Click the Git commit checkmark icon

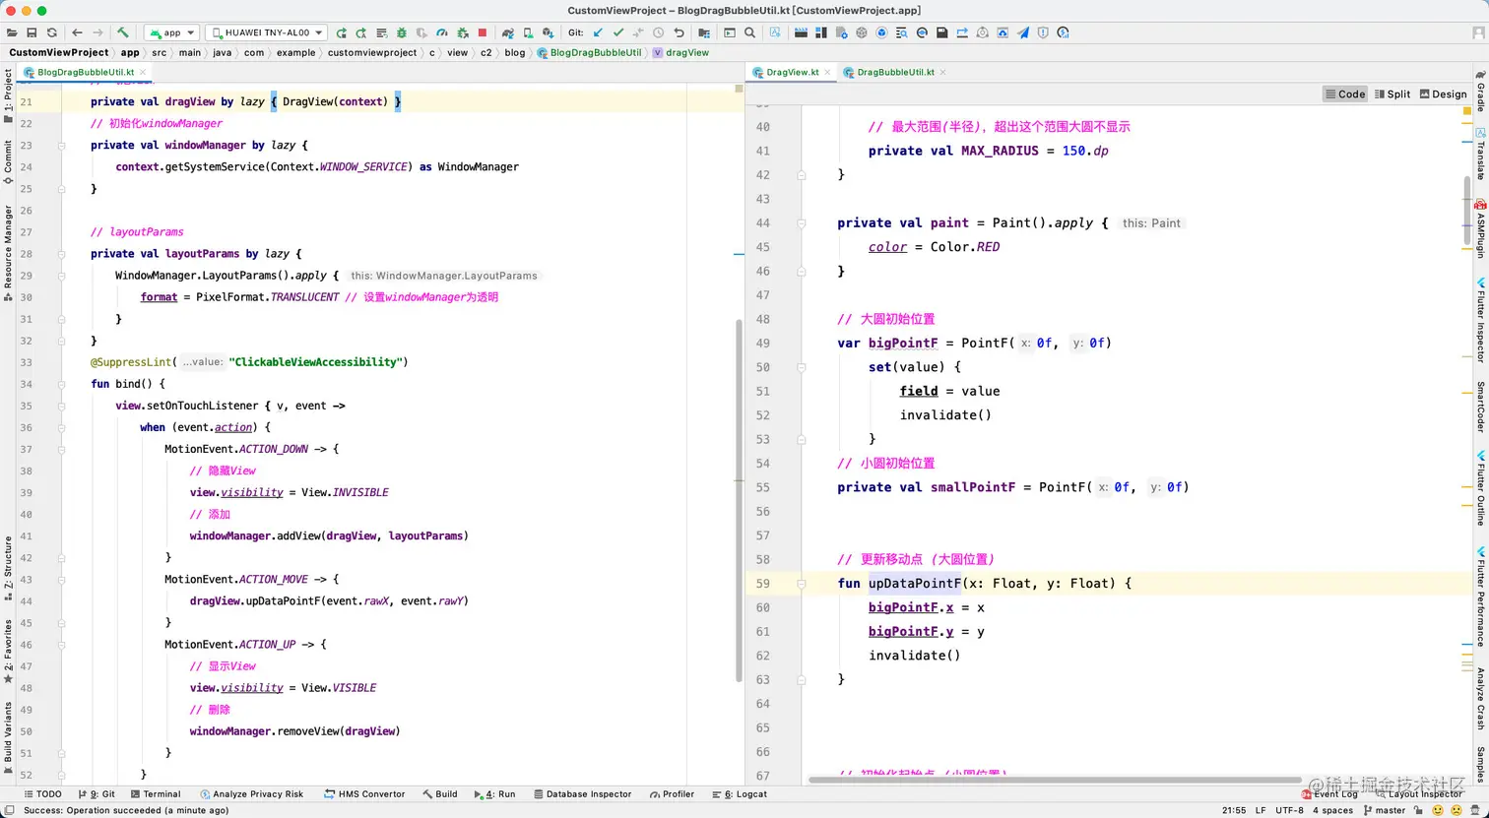click(x=618, y=32)
